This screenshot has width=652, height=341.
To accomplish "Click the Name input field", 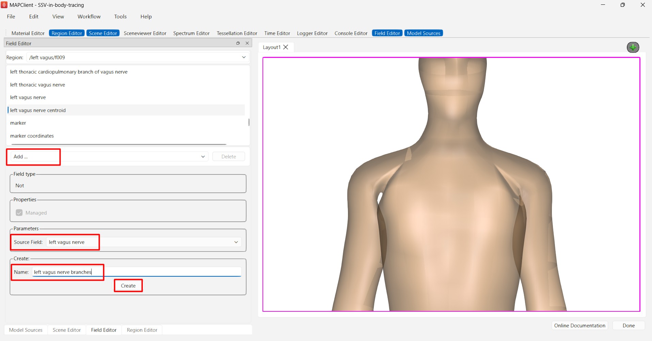I will pos(137,272).
